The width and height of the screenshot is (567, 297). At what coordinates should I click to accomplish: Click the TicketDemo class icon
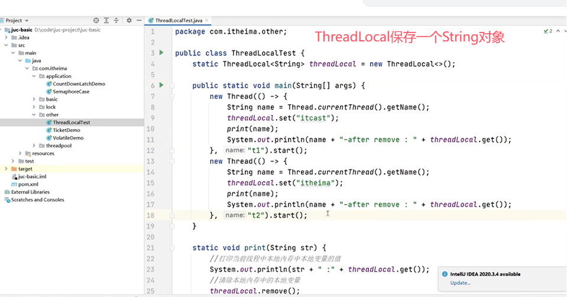[49, 130]
